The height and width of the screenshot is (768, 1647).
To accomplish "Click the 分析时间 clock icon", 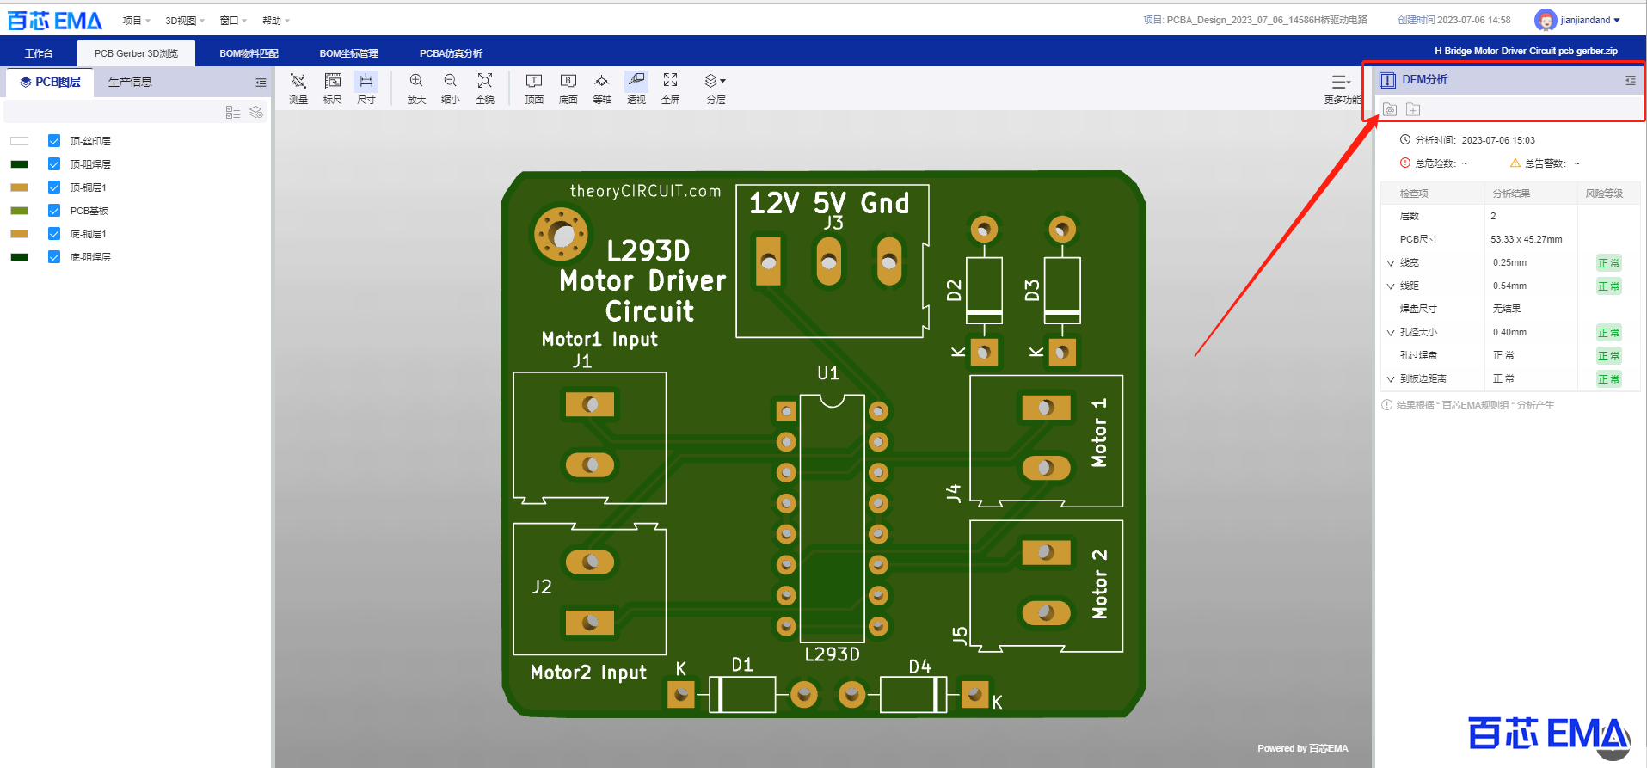I will [x=1404, y=139].
